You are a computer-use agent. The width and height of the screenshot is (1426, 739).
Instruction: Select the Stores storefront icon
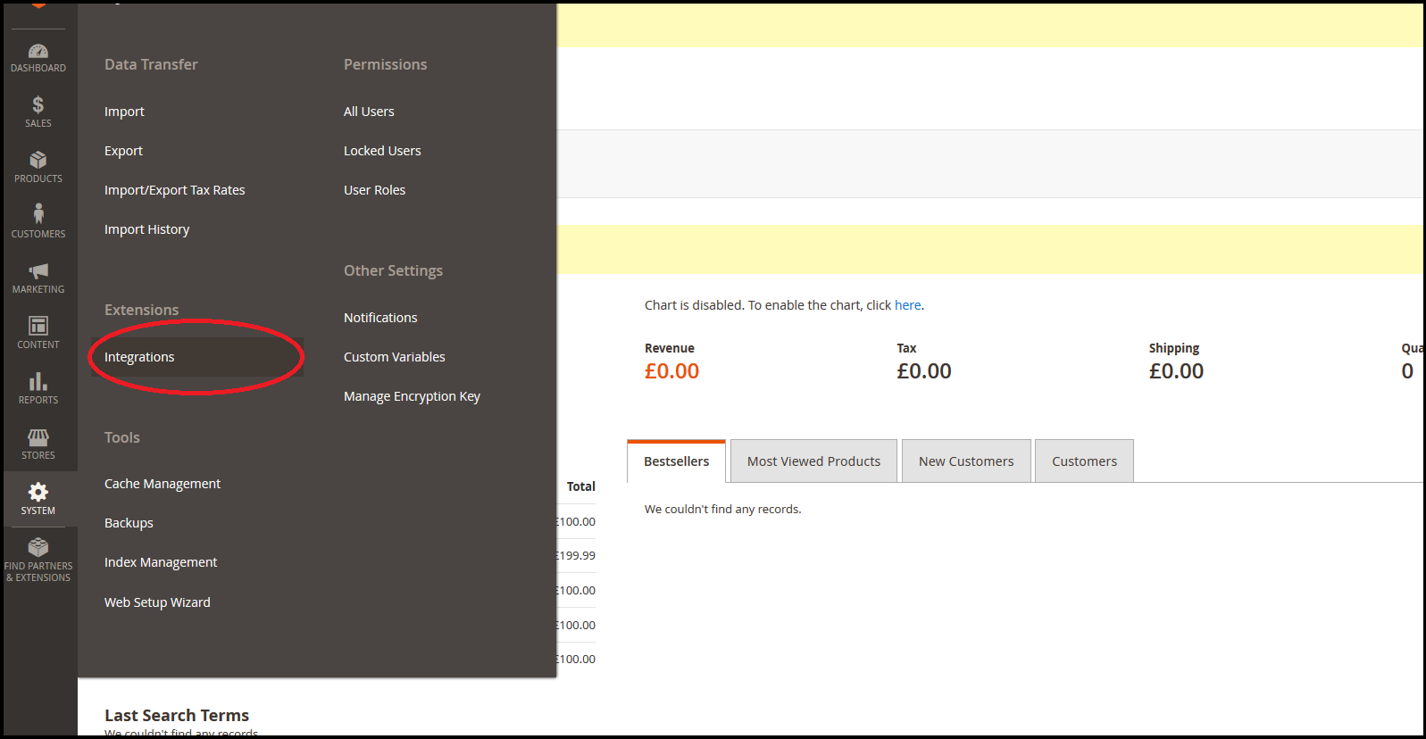(x=38, y=437)
